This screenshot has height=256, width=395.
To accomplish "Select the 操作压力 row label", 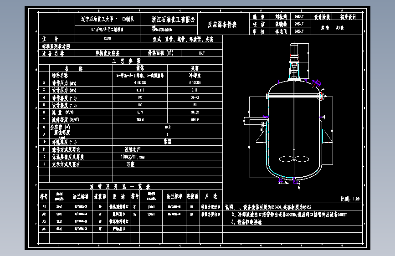I will (64, 83).
